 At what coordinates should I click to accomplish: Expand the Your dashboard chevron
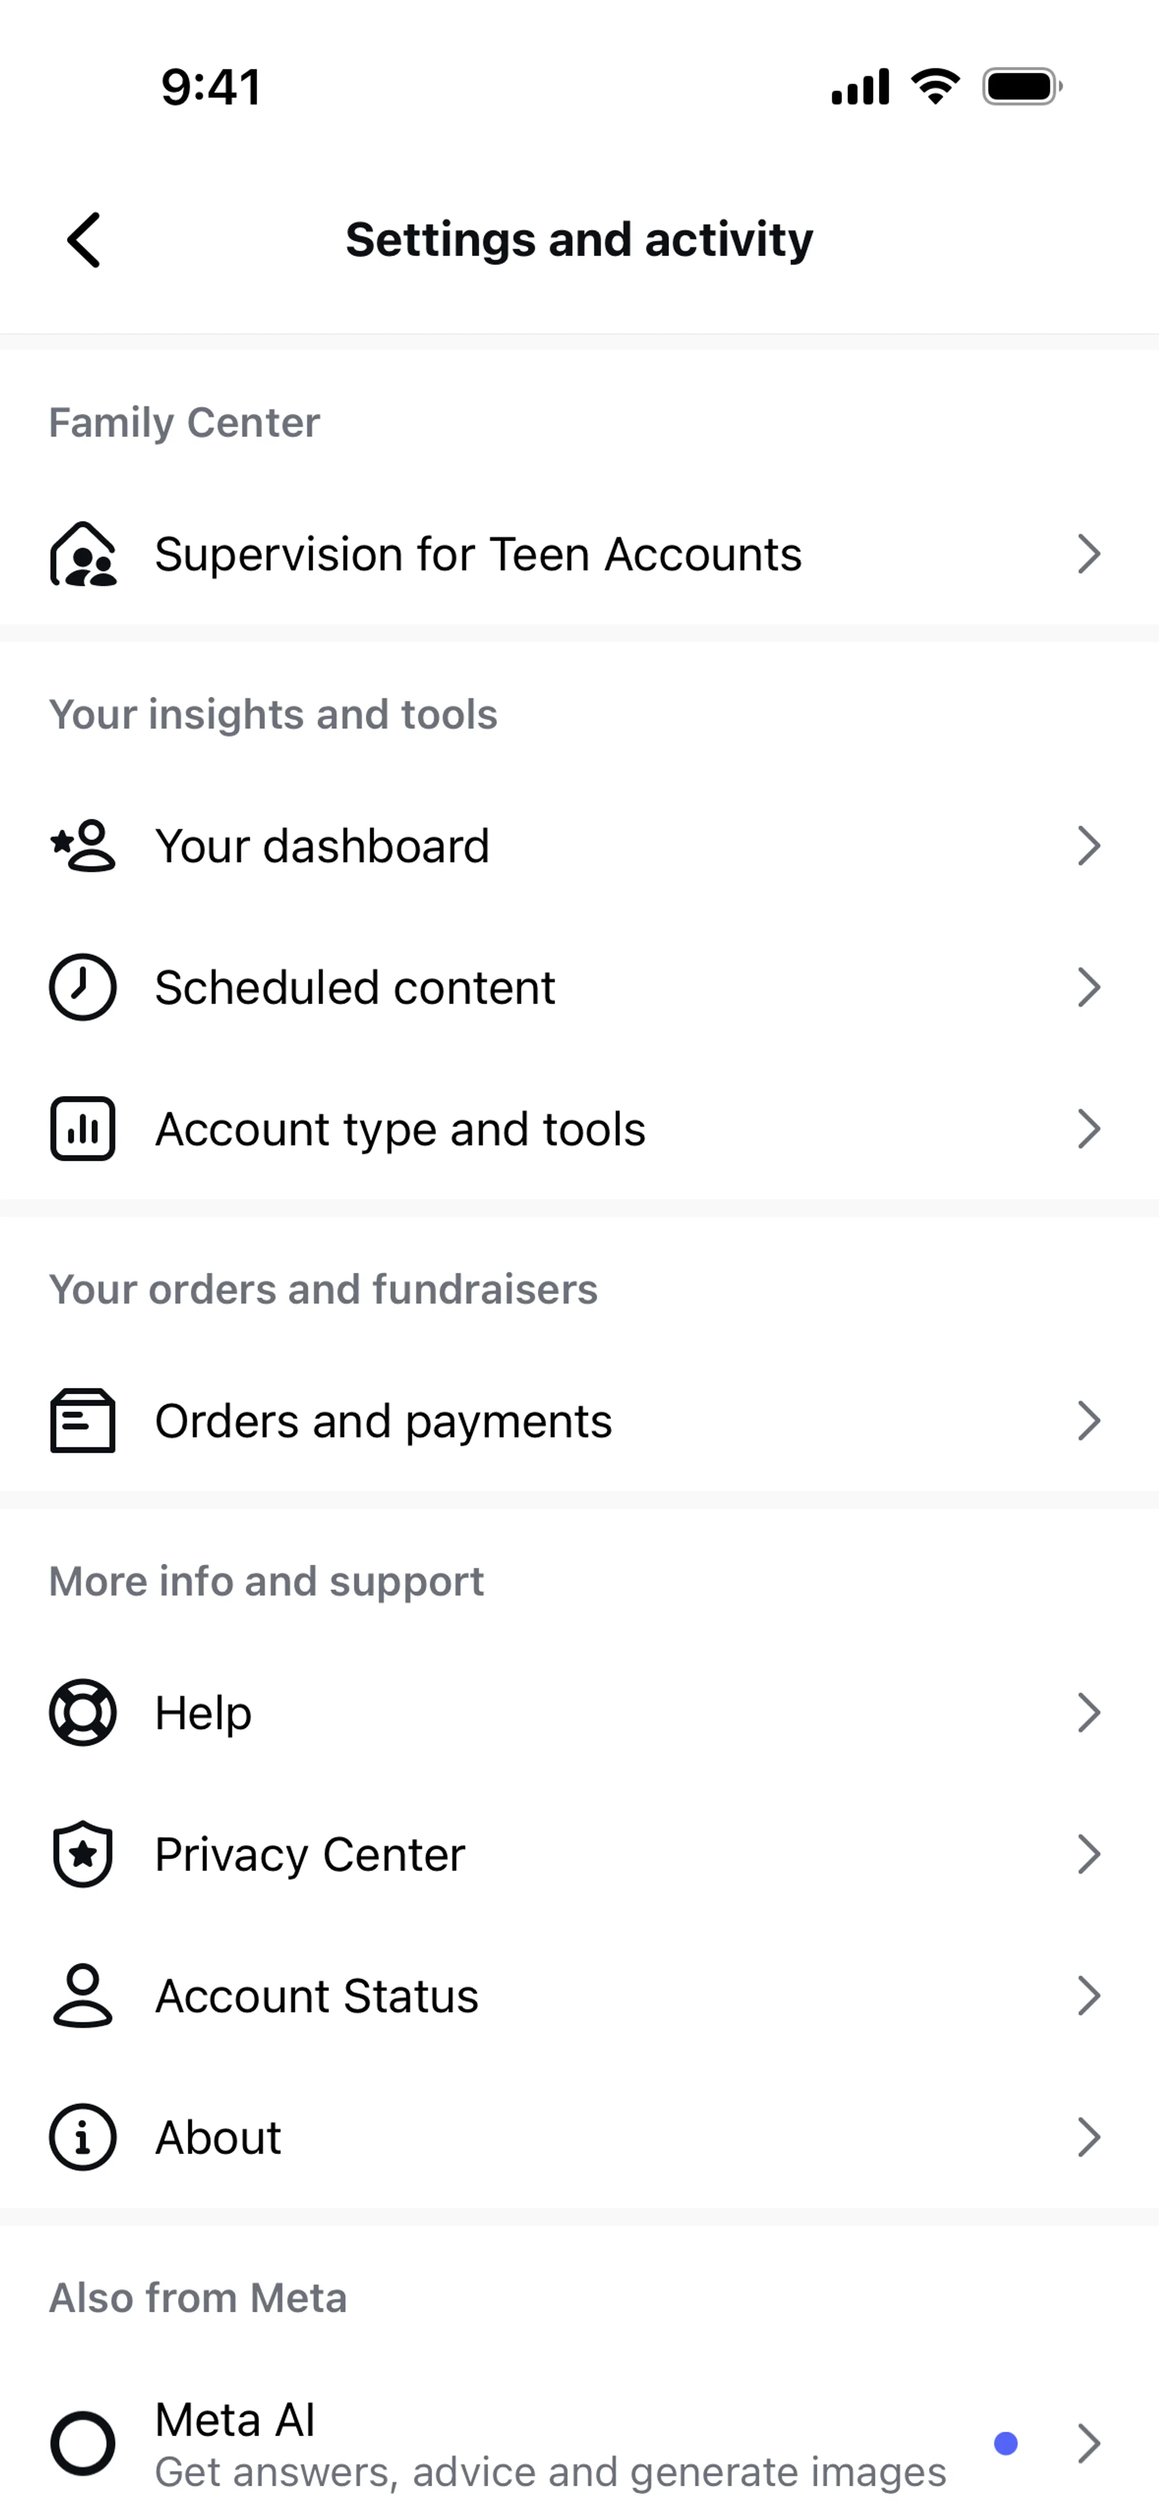pyautogui.click(x=1089, y=846)
